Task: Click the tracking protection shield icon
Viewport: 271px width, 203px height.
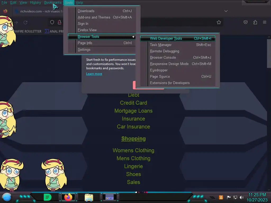Action: coord(52,22)
